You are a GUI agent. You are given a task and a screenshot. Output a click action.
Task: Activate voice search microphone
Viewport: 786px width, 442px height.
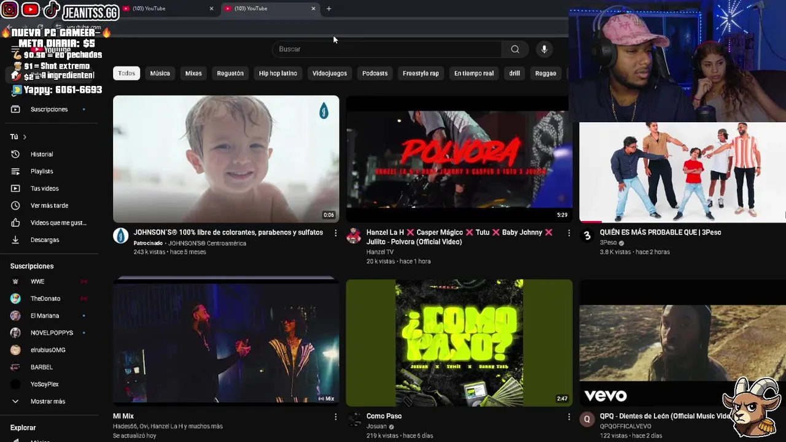pos(544,49)
